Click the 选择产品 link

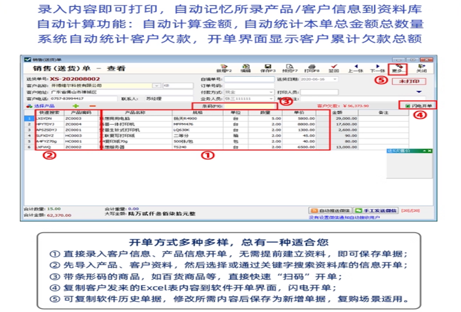coord(41,106)
